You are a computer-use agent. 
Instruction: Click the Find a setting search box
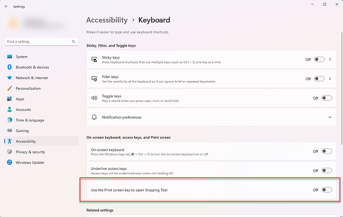[x=37, y=42]
